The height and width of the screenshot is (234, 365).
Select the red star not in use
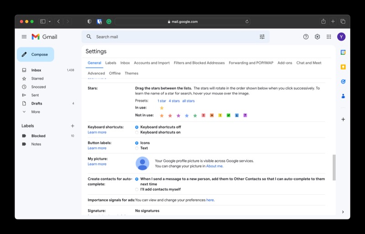[x=170, y=116]
